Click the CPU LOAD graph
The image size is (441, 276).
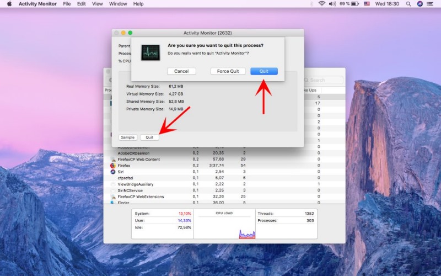(x=224, y=224)
